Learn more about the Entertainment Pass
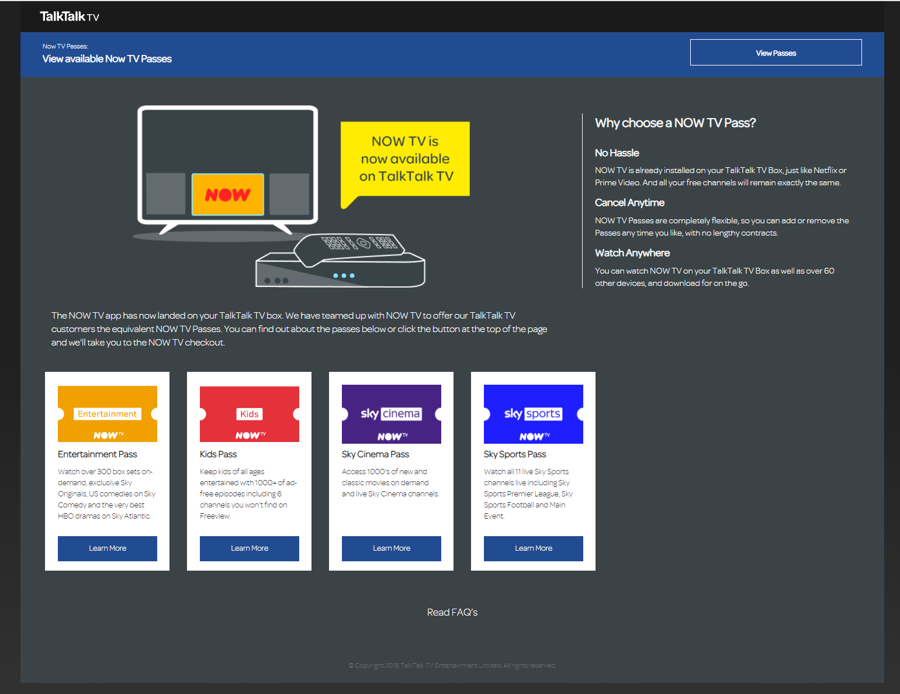Image resolution: width=900 pixels, height=694 pixels. click(x=108, y=548)
